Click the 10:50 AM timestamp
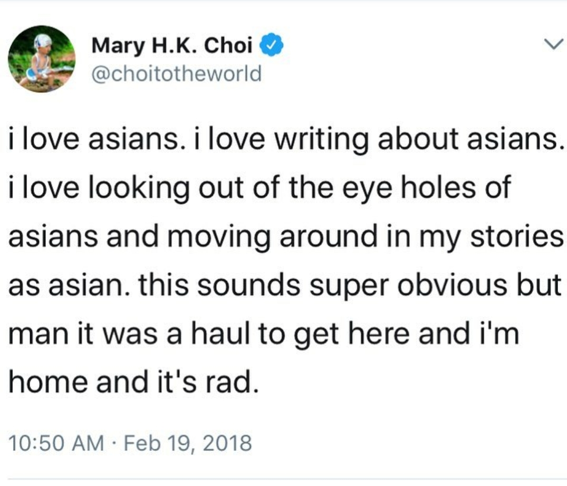The width and height of the screenshot is (567, 486). [56, 442]
